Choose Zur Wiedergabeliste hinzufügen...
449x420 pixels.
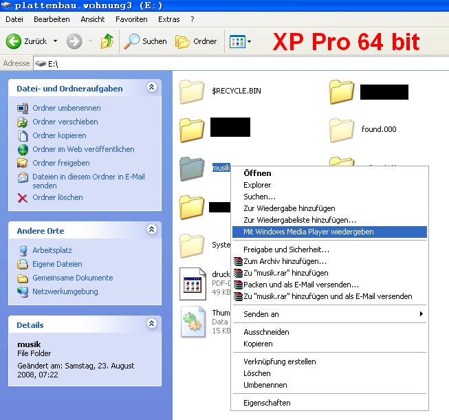coord(329,220)
